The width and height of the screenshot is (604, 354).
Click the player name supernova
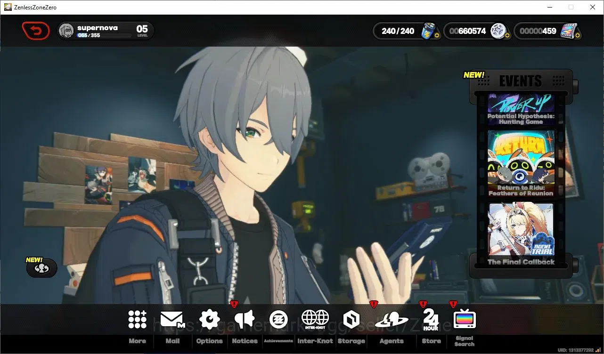tap(98, 28)
